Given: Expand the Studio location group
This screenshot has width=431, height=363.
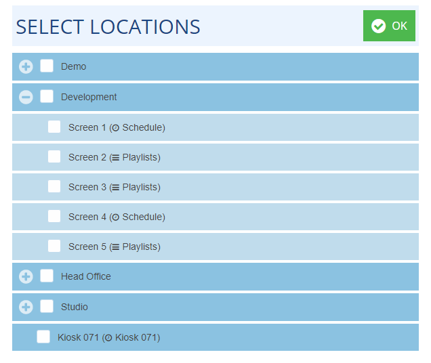Looking at the screenshot, I should (x=26, y=307).
